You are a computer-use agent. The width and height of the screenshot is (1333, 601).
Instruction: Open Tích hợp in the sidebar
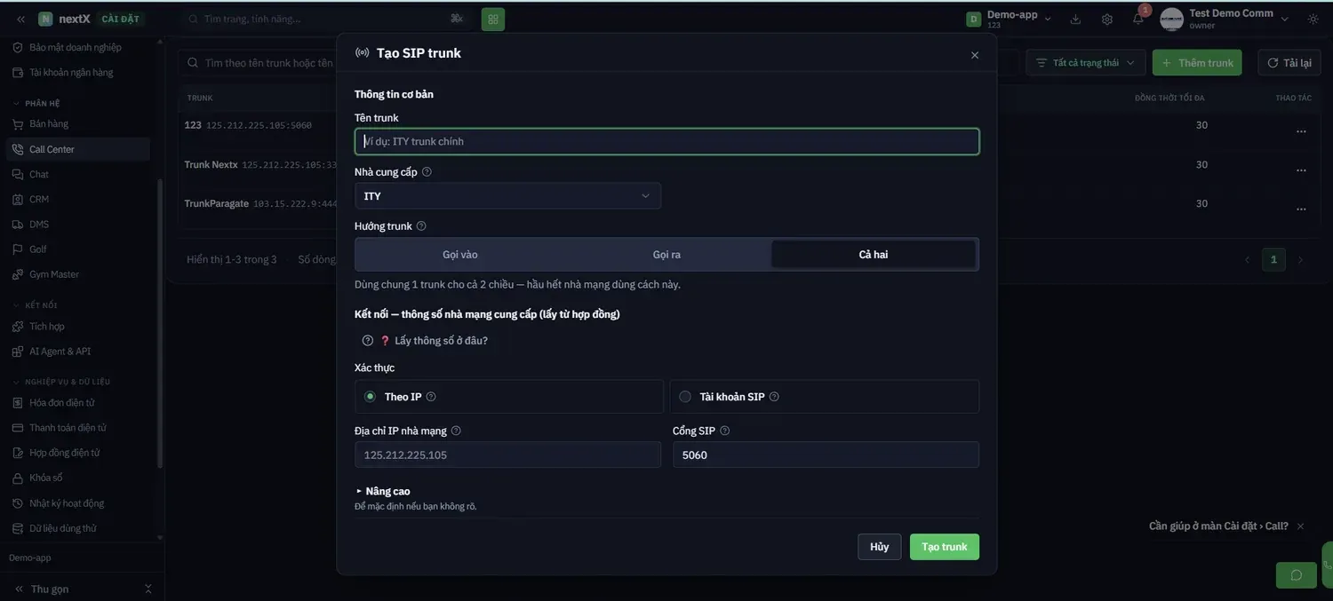click(77, 327)
